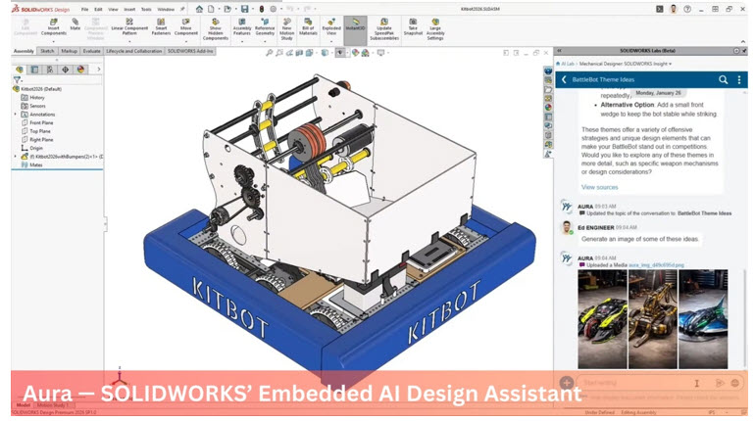Viewport: 755px width, 421px height.
Task: Open the blue-green shark BattleBot thumbnail
Action: [x=703, y=319]
